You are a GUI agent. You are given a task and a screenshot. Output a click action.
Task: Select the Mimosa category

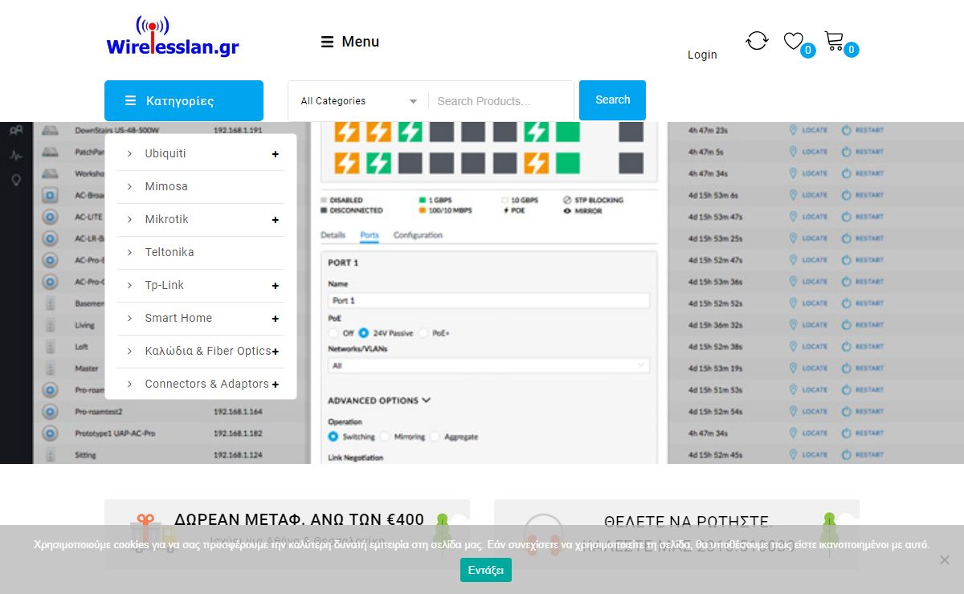pyautogui.click(x=166, y=186)
